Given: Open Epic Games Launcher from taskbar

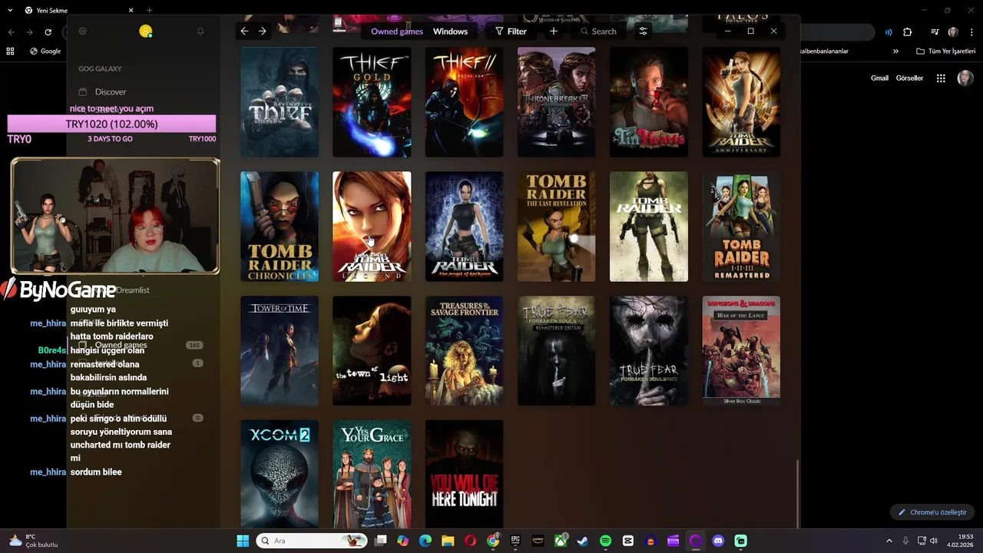Looking at the screenshot, I should coord(515,541).
